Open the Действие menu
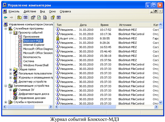Viewport: 165px width, 122px height. tap(30, 11)
